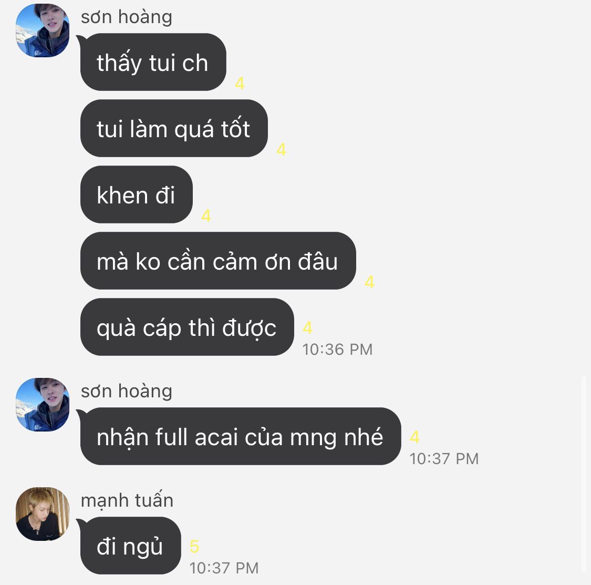This screenshot has width=591, height=585.
Task: Select the 'mà ko cần cảm ơn đâu' bubble
Action: coord(218,261)
